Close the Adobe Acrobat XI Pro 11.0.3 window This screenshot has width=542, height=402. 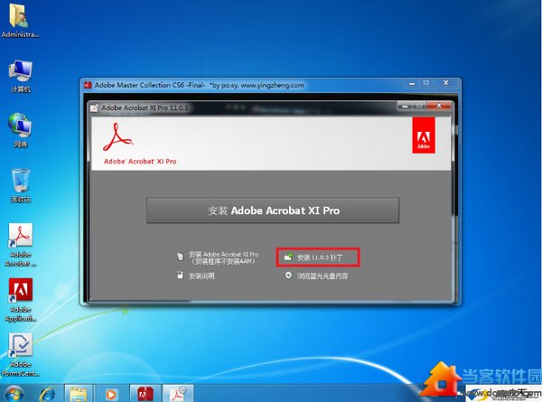439,106
